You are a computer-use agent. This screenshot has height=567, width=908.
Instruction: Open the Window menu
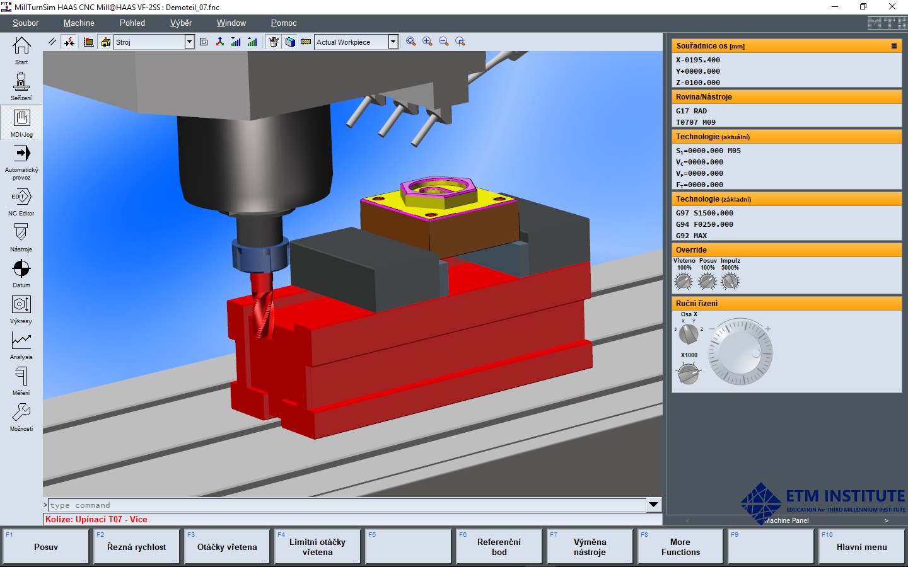231,23
